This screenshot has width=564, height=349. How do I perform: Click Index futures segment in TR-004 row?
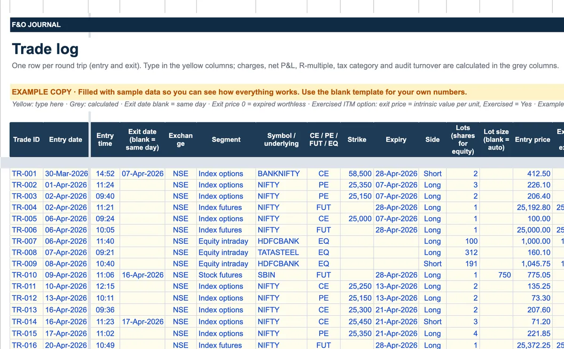pos(226,207)
